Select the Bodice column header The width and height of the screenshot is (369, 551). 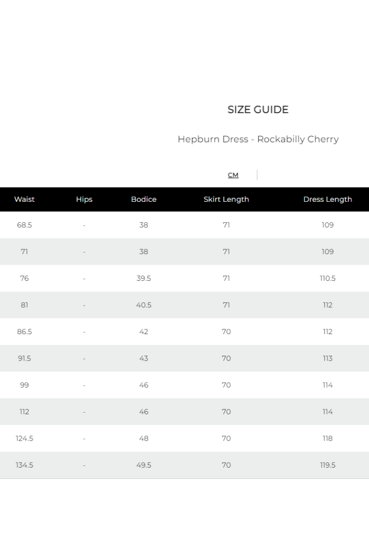pos(144,199)
